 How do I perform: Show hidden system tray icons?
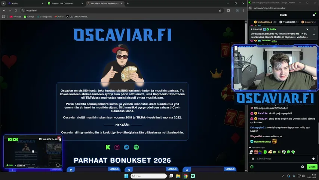point(283,176)
